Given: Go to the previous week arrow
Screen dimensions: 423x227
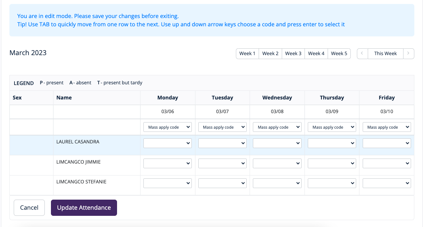Looking at the screenshot, I should tap(362, 54).
